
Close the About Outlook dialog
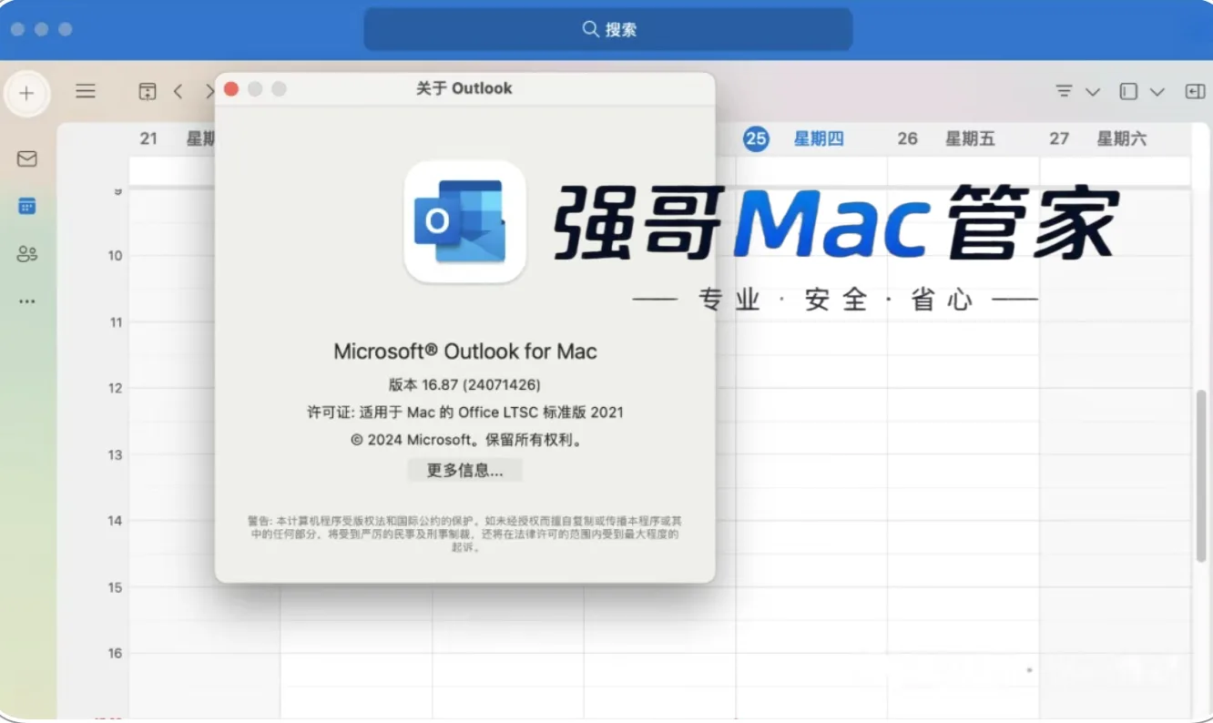231,88
